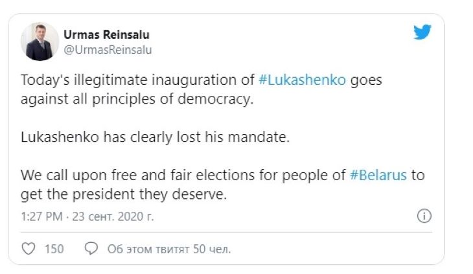Click the Twitter bird logo icon
Viewport: 473px width, 274px height.
click(422, 32)
